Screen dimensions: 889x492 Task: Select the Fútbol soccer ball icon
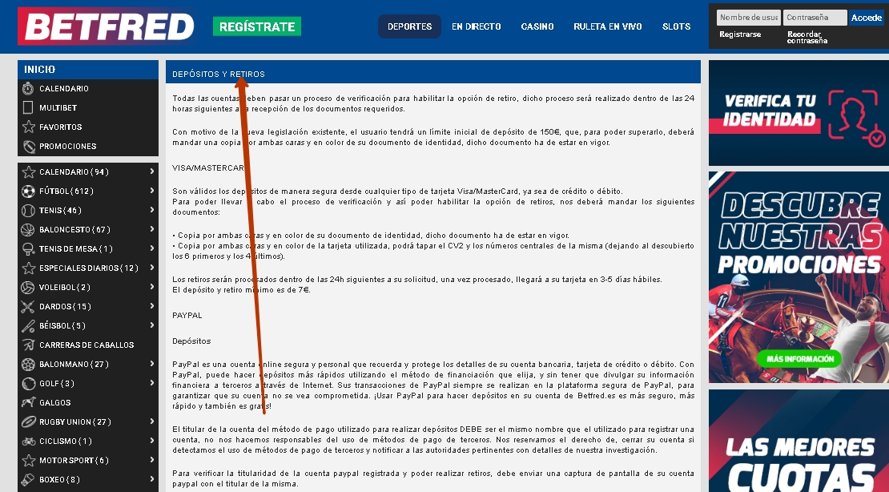click(29, 192)
